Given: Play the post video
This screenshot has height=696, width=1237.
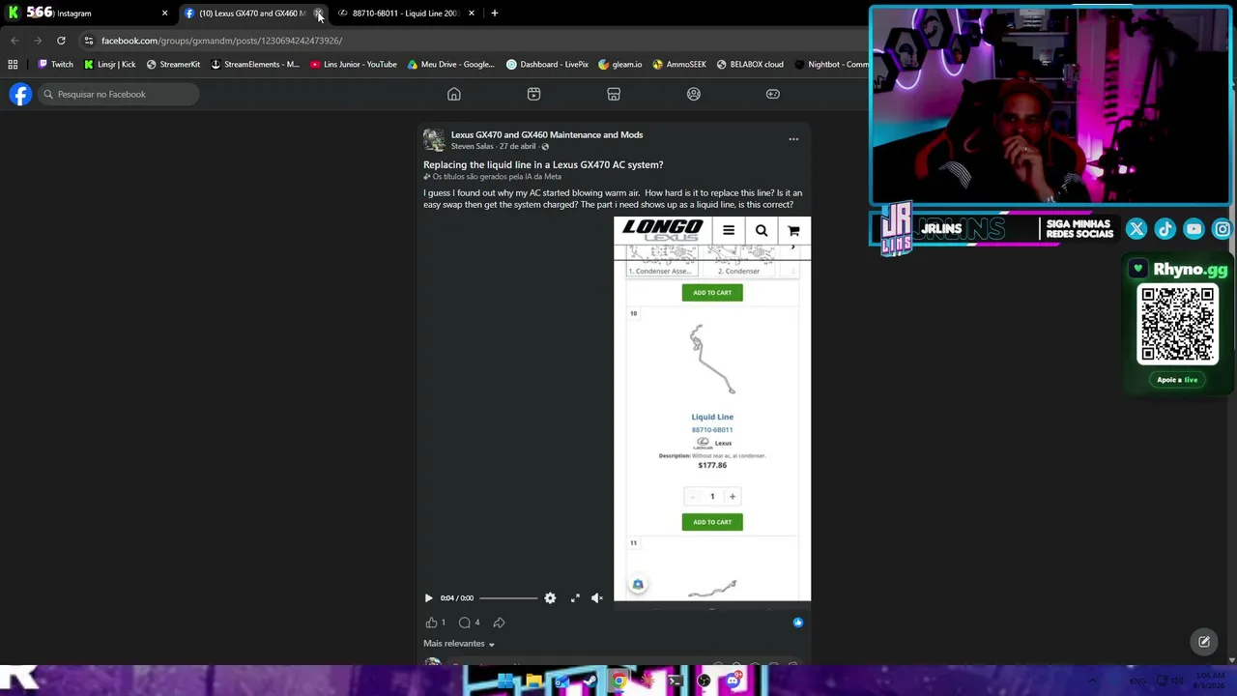Looking at the screenshot, I should tap(428, 598).
